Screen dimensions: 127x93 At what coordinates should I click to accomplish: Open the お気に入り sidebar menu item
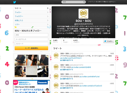(x=31, y=20)
